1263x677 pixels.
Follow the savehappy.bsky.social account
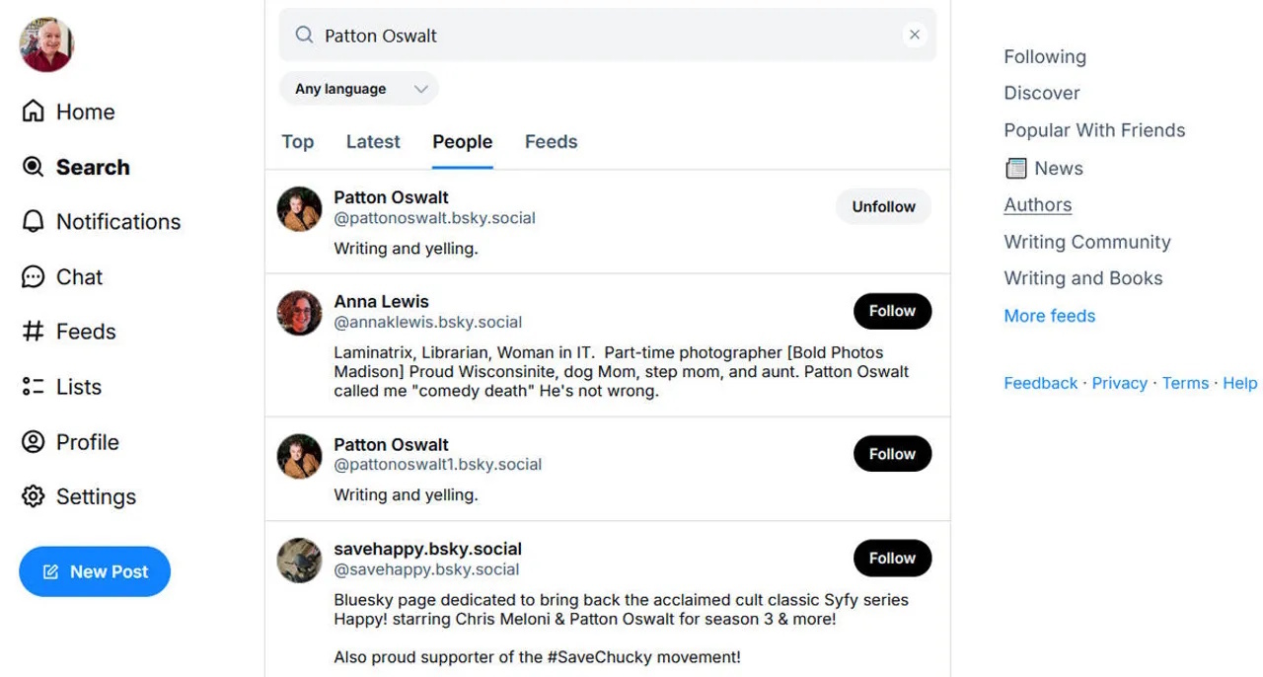pos(892,558)
